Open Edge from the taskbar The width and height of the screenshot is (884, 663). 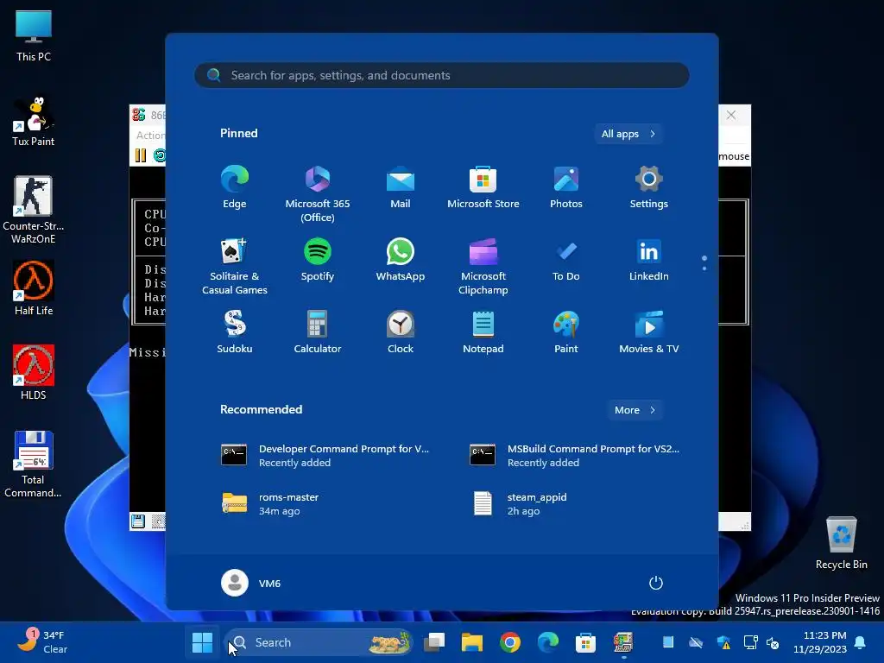tap(547, 642)
